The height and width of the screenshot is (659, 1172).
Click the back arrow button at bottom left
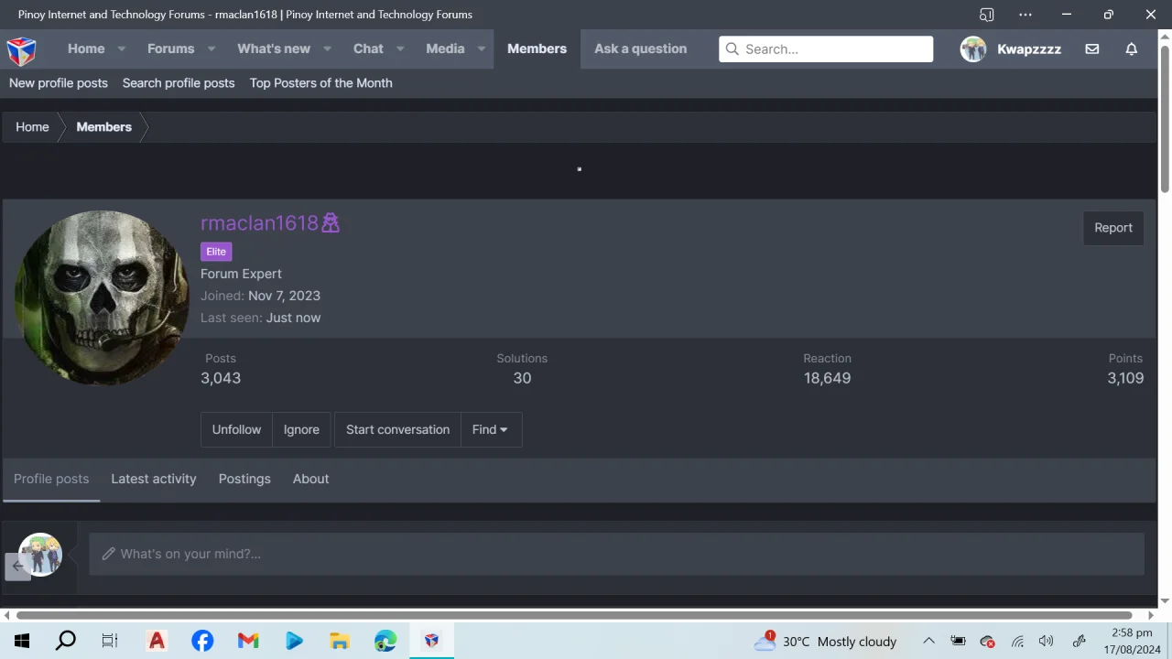pos(17,566)
